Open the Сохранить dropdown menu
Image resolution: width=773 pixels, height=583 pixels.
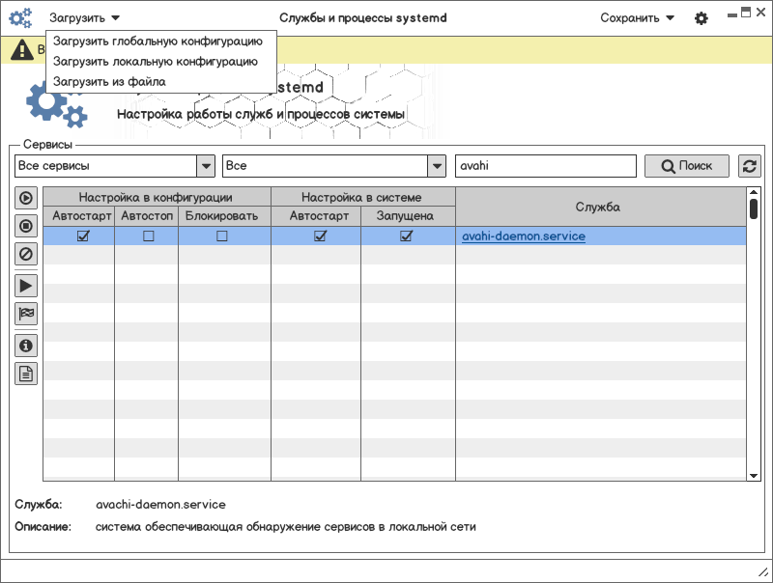coord(637,18)
